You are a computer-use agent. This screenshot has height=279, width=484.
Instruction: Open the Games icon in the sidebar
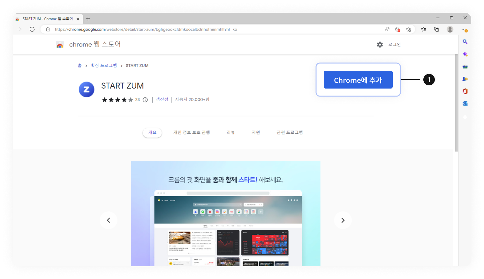pyautogui.click(x=465, y=79)
